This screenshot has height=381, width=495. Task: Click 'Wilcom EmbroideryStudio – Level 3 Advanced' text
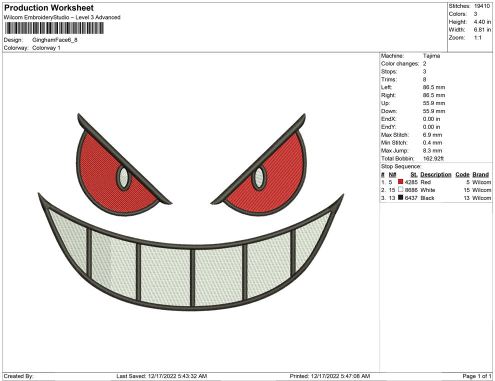[62, 17]
